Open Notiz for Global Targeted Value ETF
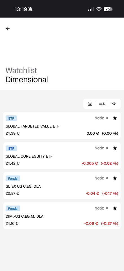 tap(101, 118)
